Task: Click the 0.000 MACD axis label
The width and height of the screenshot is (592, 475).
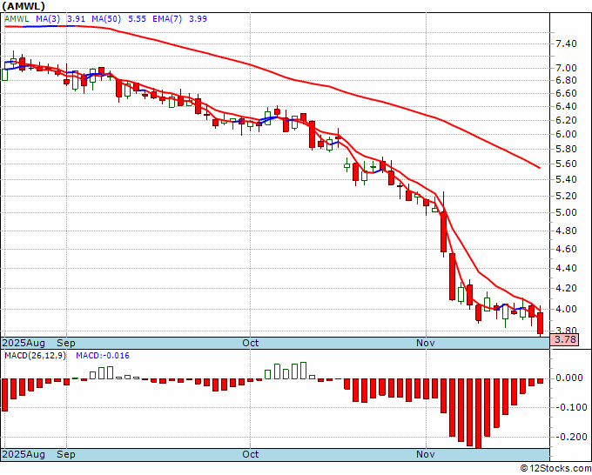Action: tap(569, 378)
